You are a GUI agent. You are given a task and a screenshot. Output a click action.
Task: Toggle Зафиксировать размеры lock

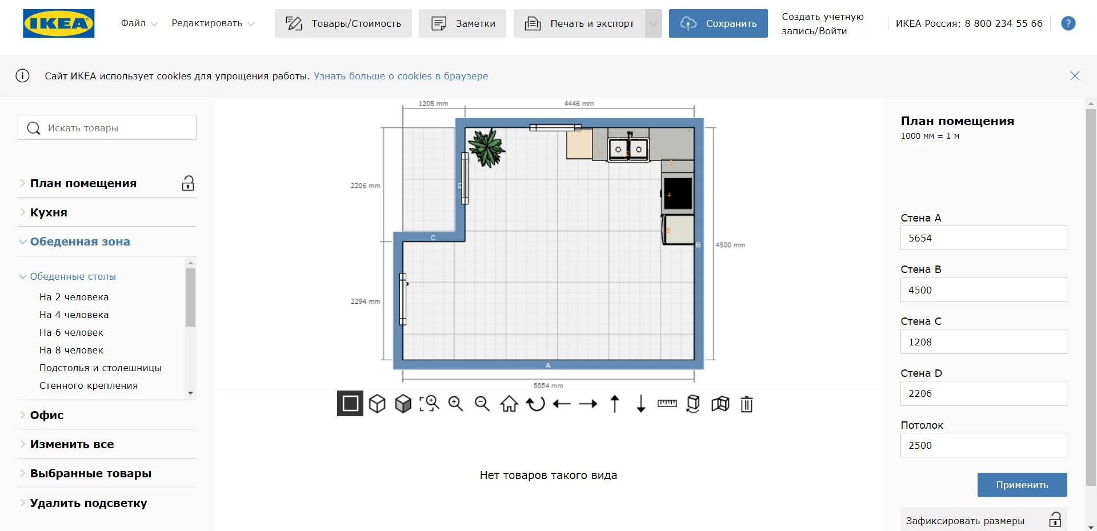(1055, 520)
